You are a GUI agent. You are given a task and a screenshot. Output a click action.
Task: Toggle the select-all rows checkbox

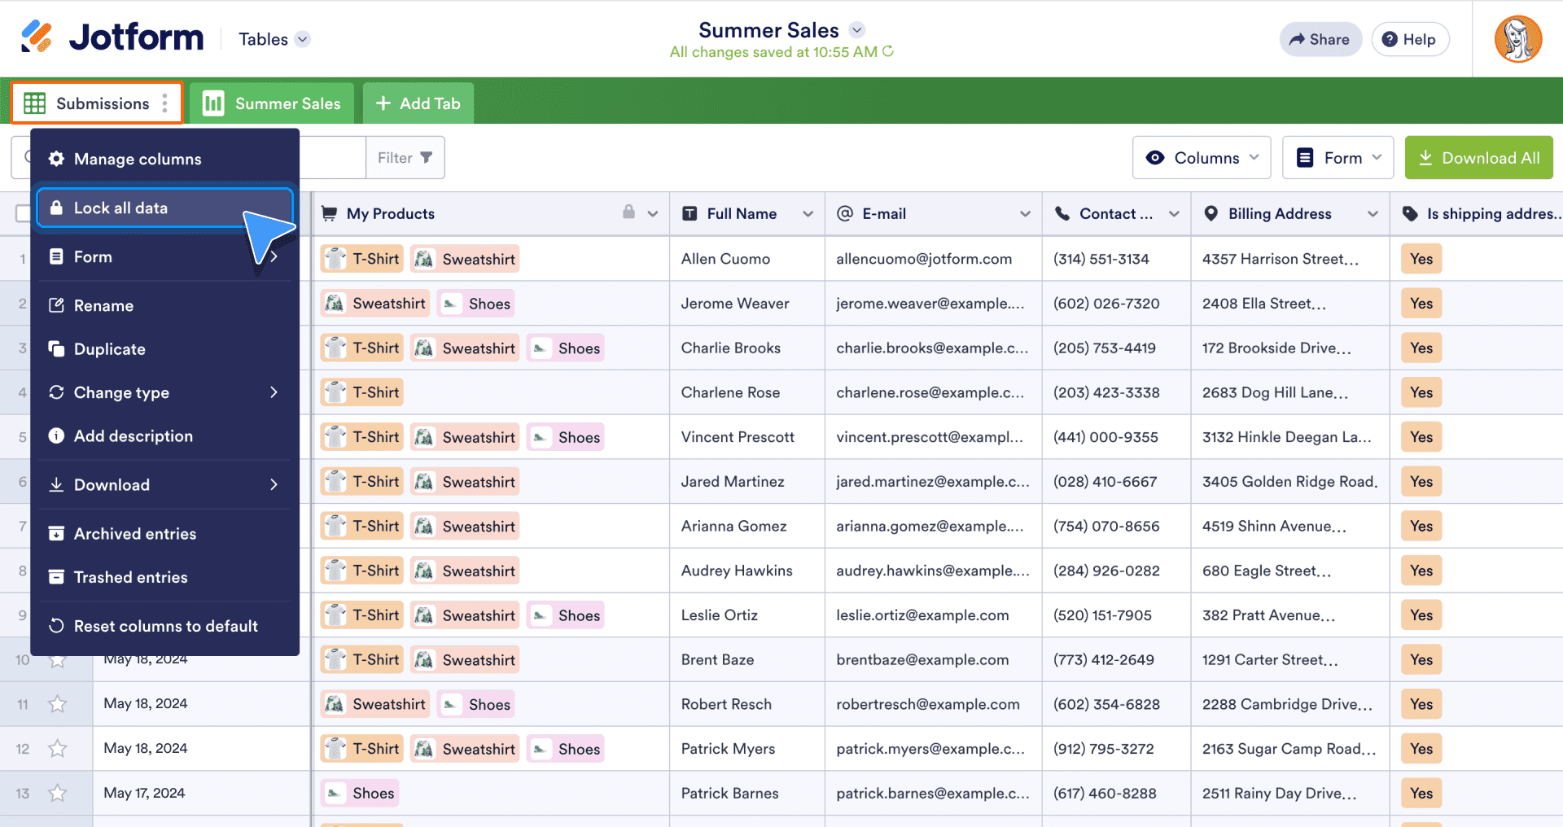tap(23, 214)
